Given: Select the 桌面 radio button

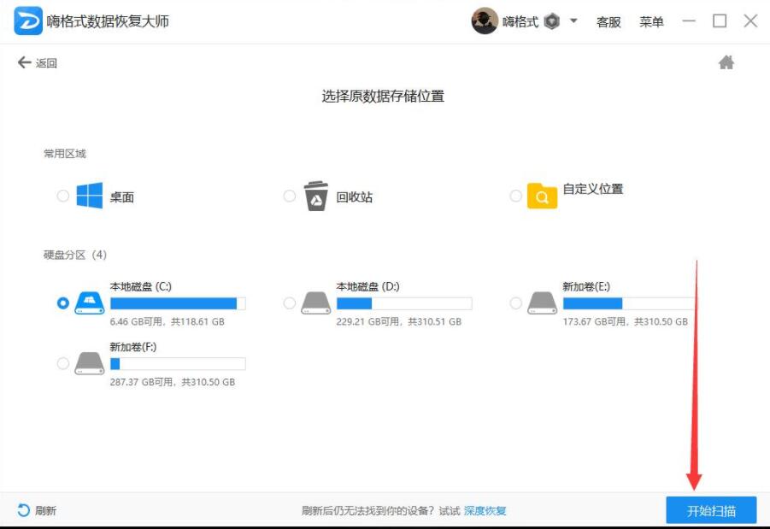Looking at the screenshot, I should [63, 196].
